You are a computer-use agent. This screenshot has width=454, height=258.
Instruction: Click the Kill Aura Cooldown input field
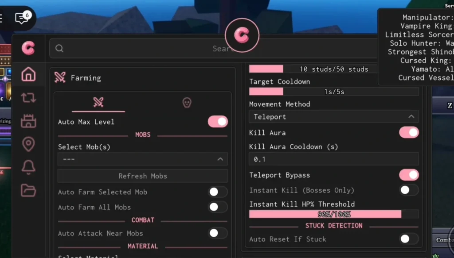coord(334,159)
